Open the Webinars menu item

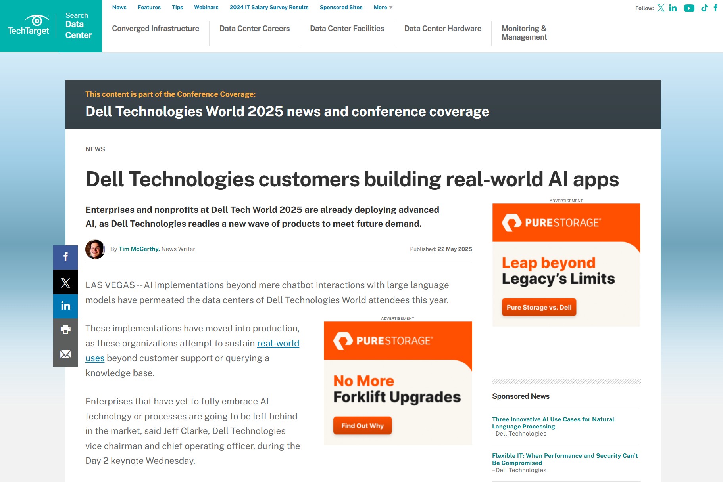[x=206, y=7]
